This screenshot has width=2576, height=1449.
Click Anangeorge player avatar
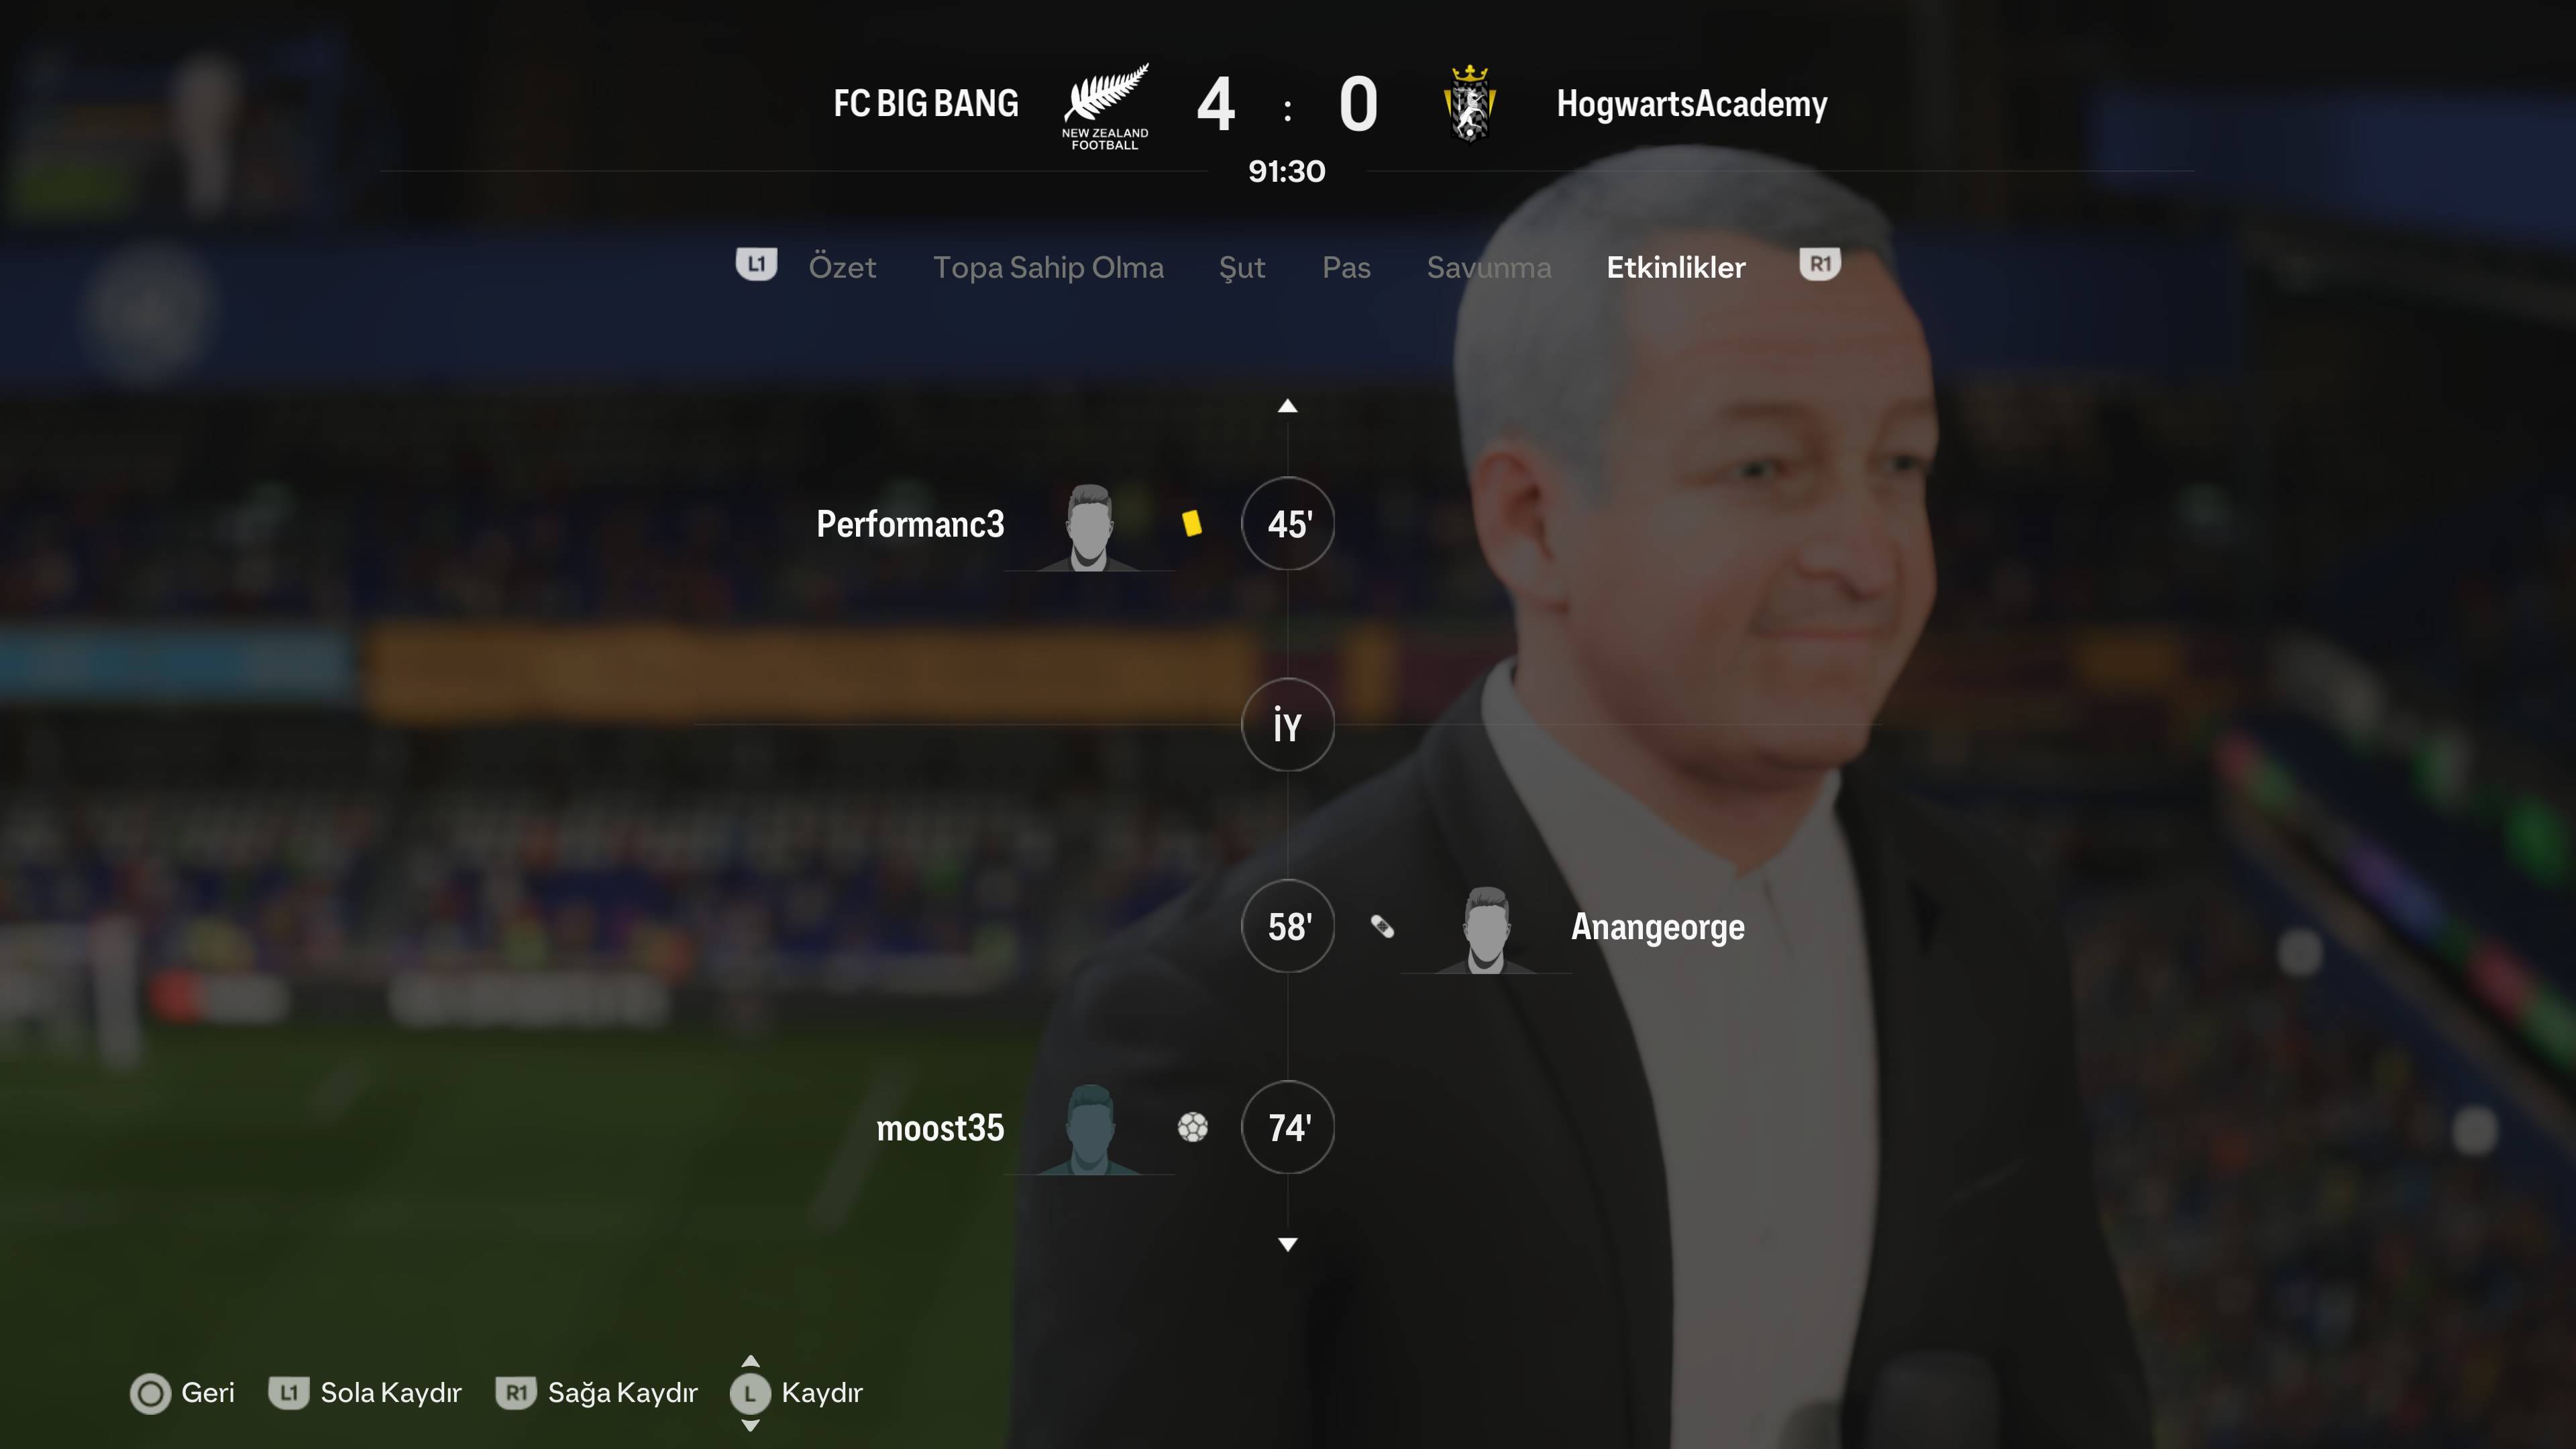click(x=1485, y=929)
